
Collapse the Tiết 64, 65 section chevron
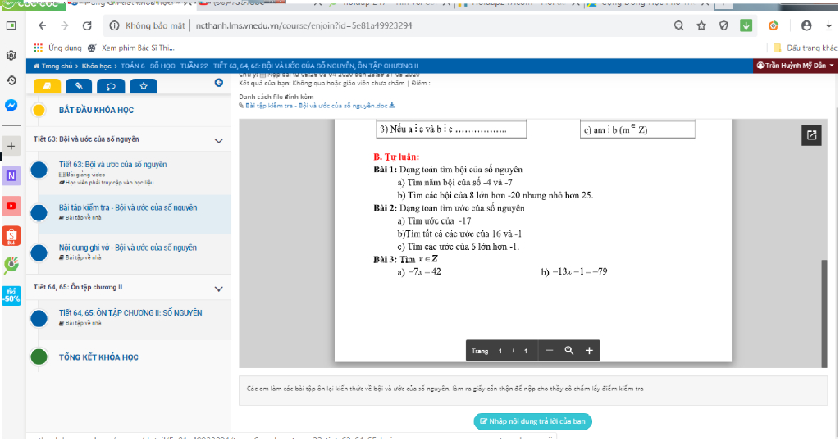tap(218, 289)
